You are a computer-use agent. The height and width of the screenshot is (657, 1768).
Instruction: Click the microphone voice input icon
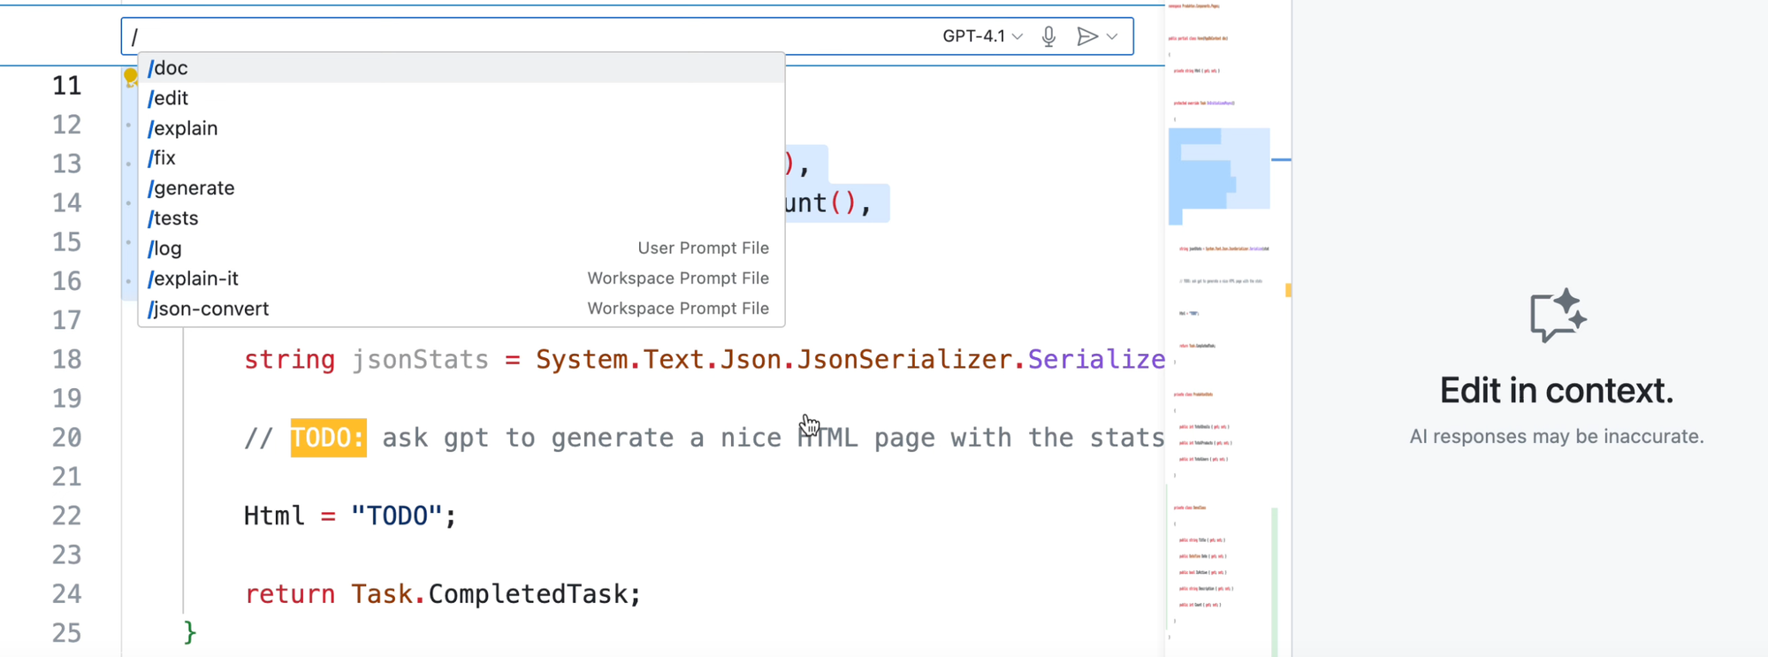point(1048,36)
